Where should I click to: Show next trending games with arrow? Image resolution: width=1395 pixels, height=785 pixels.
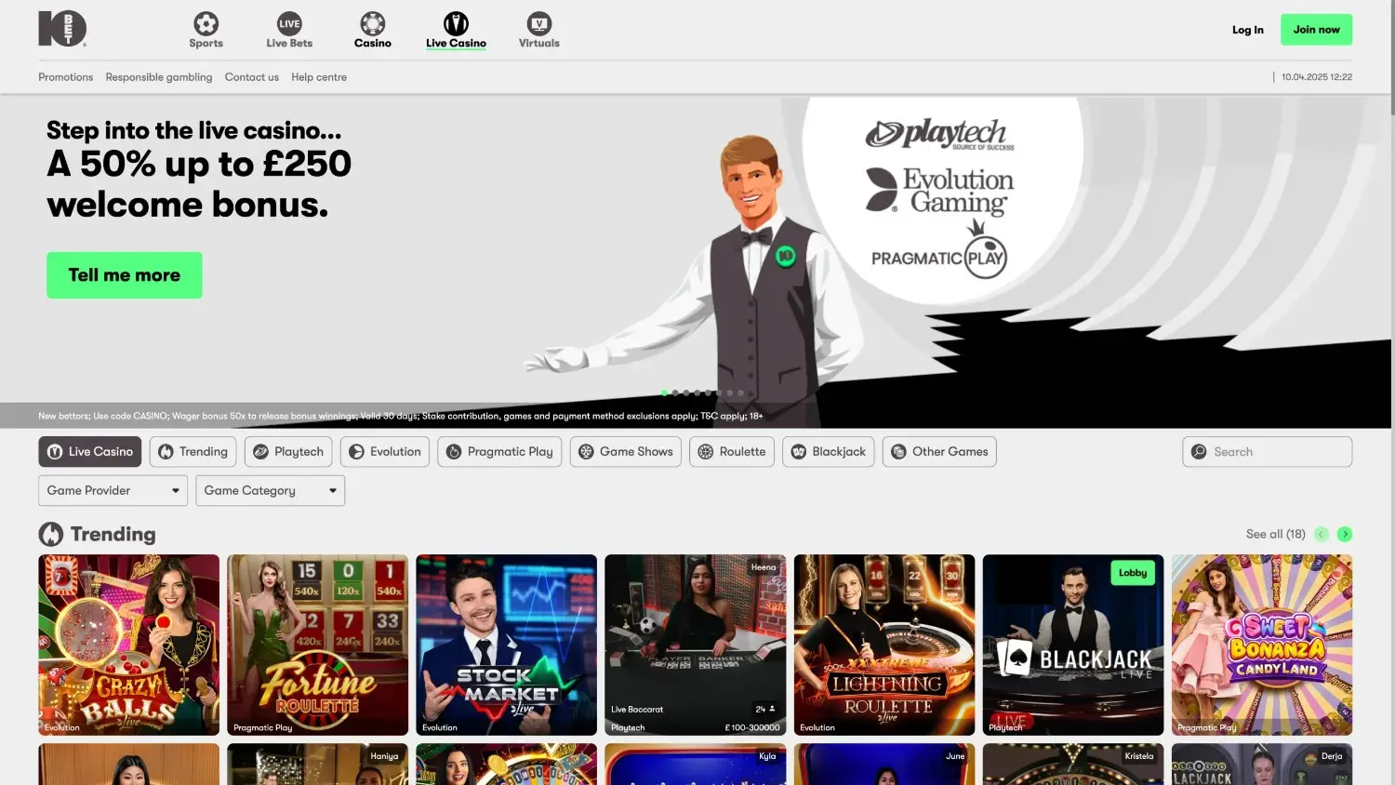coord(1345,534)
